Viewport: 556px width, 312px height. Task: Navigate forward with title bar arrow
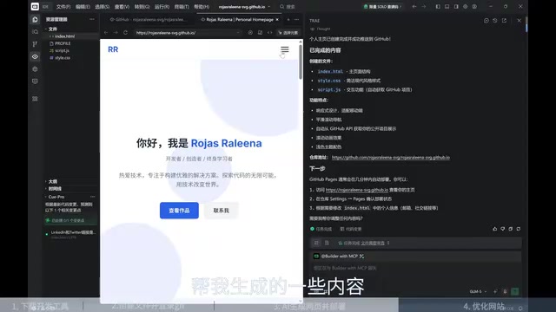pos(424,7)
